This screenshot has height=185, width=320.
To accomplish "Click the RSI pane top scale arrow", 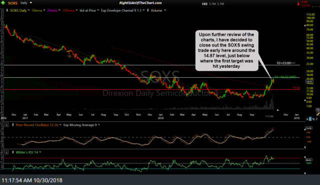I will [x=304, y=157].
